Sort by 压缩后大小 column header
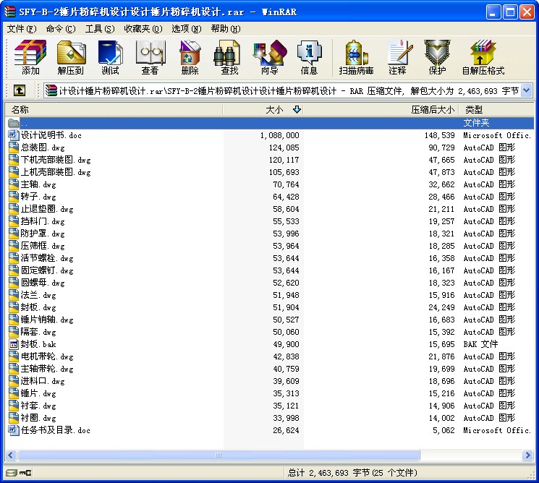This screenshot has width=539, height=483. tap(381, 110)
